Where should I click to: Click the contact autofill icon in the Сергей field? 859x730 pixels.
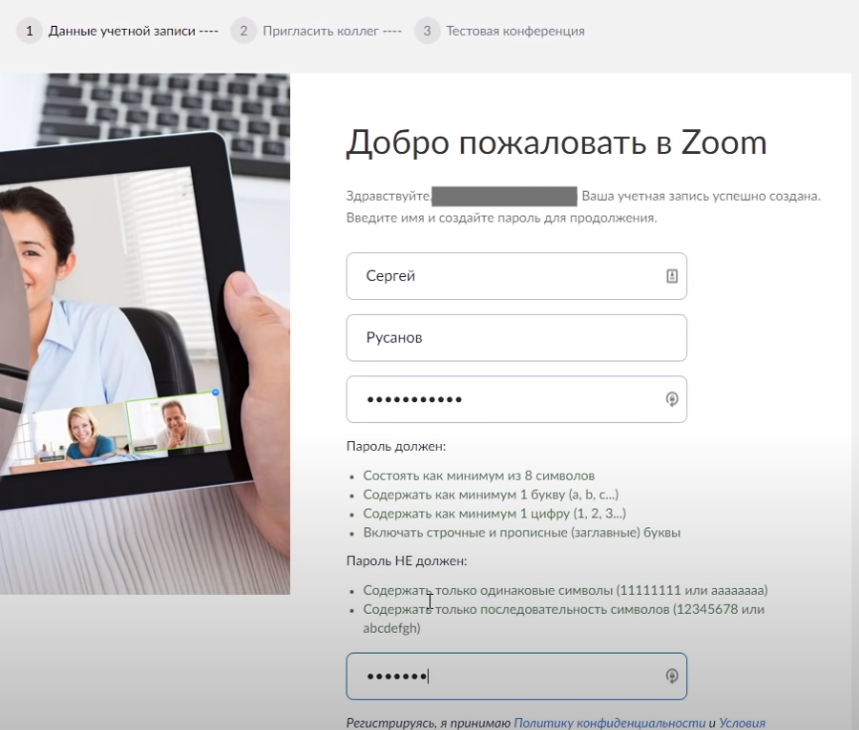pos(671,276)
